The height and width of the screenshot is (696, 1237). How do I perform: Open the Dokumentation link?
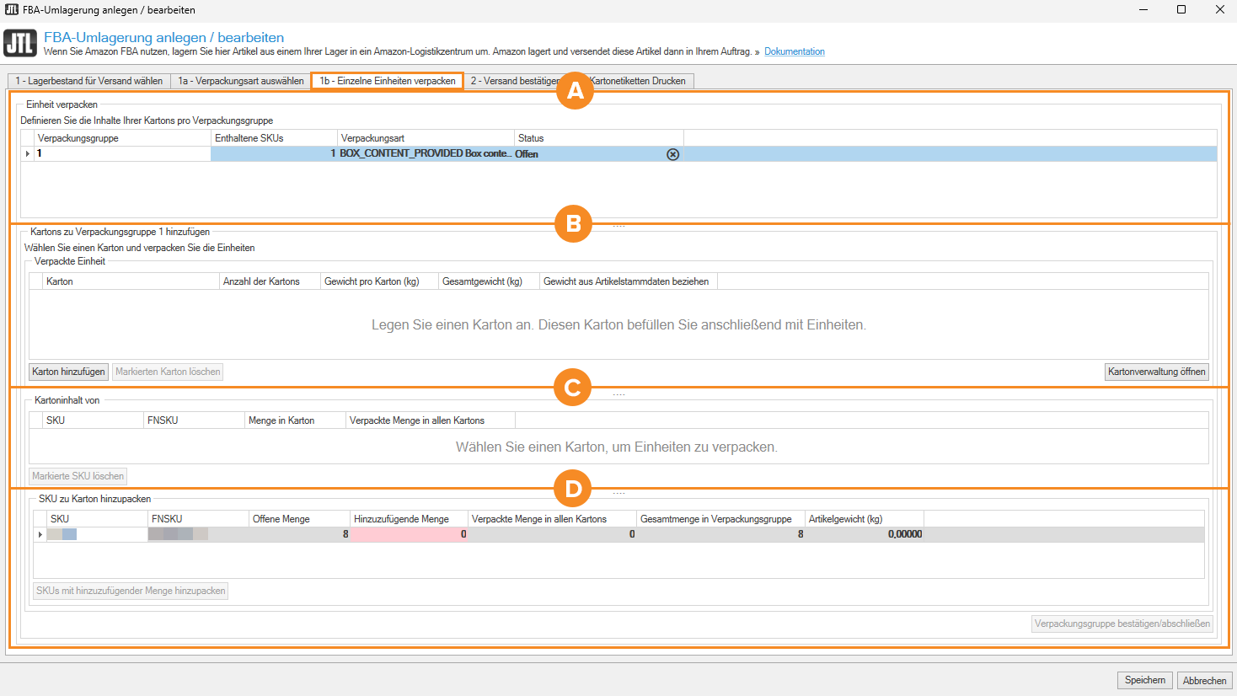pyautogui.click(x=794, y=51)
